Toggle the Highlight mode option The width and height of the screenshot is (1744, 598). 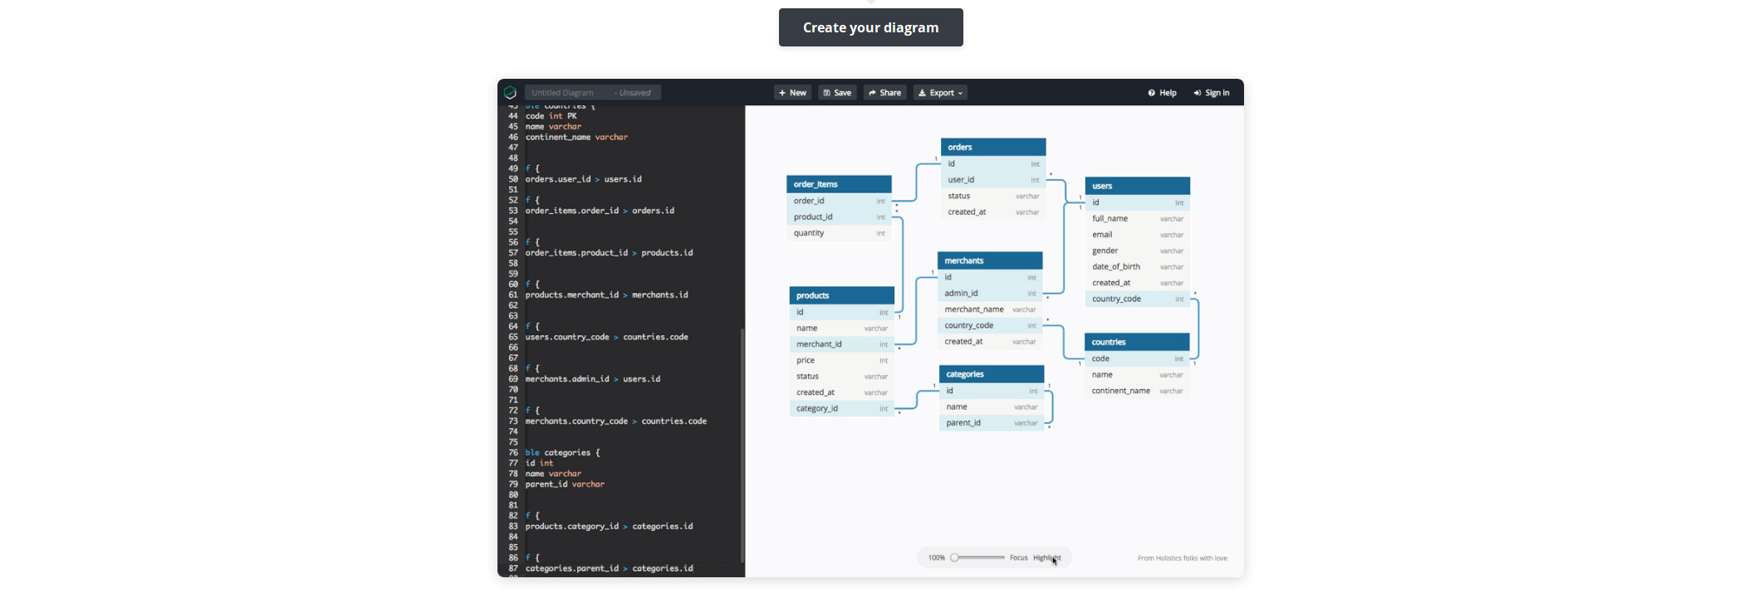1046,558
